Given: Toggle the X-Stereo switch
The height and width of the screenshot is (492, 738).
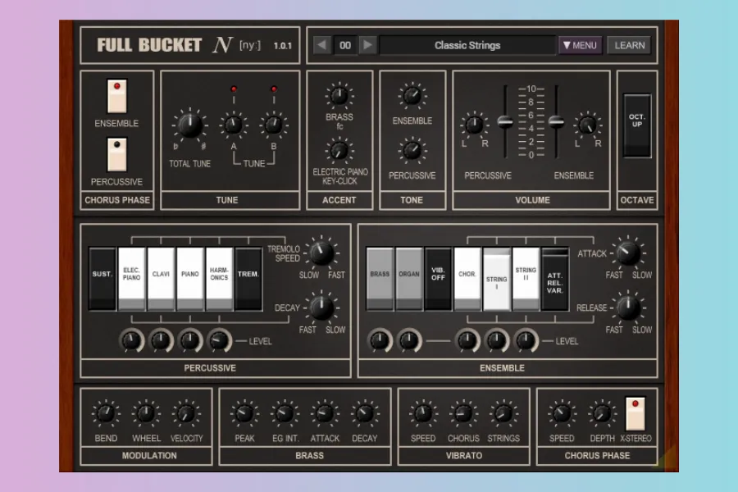Looking at the screenshot, I should click(x=635, y=413).
